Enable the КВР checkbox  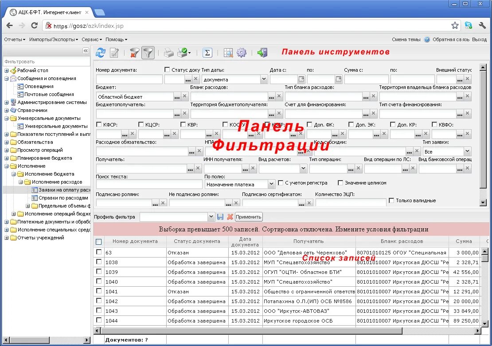(183, 124)
